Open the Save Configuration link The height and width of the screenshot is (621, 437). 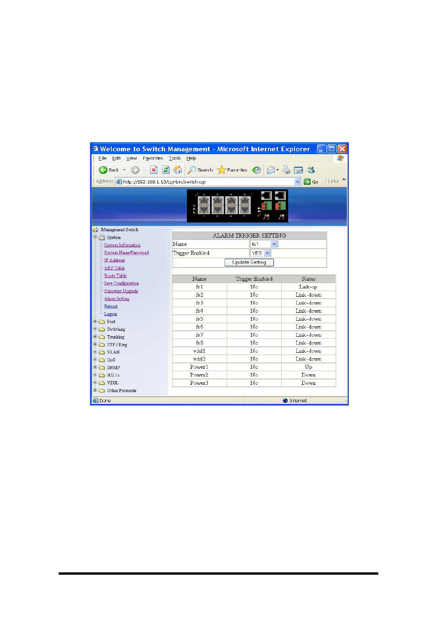point(121,283)
